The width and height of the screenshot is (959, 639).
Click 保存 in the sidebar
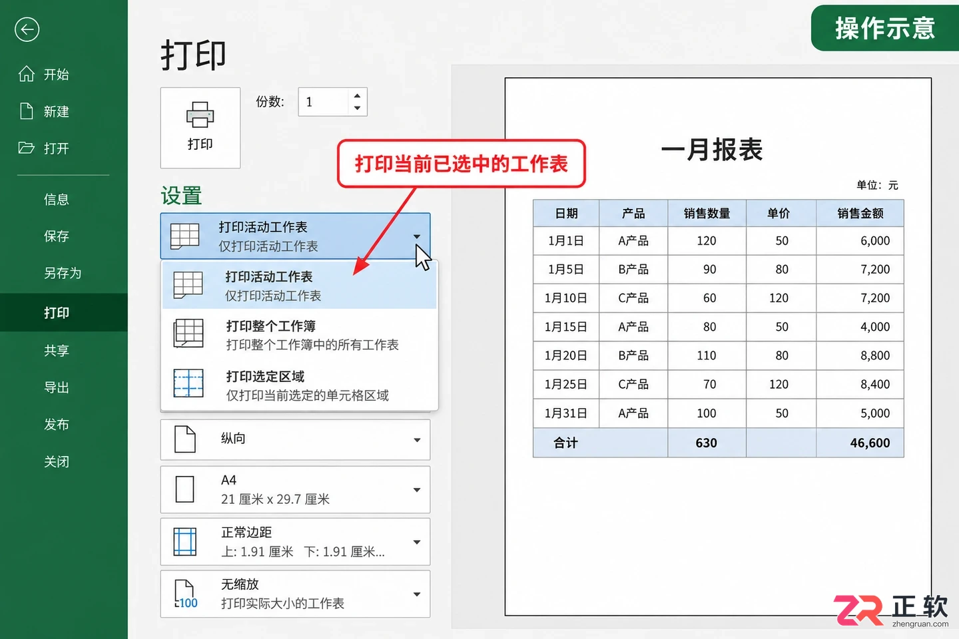(x=57, y=236)
